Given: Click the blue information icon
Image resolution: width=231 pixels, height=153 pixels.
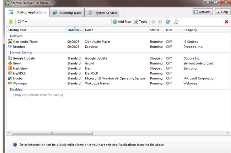Looking at the screenshot, I should (15, 144).
